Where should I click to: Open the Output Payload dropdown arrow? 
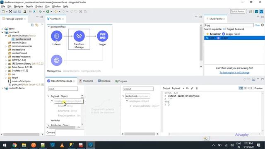click(x=183, y=88)
